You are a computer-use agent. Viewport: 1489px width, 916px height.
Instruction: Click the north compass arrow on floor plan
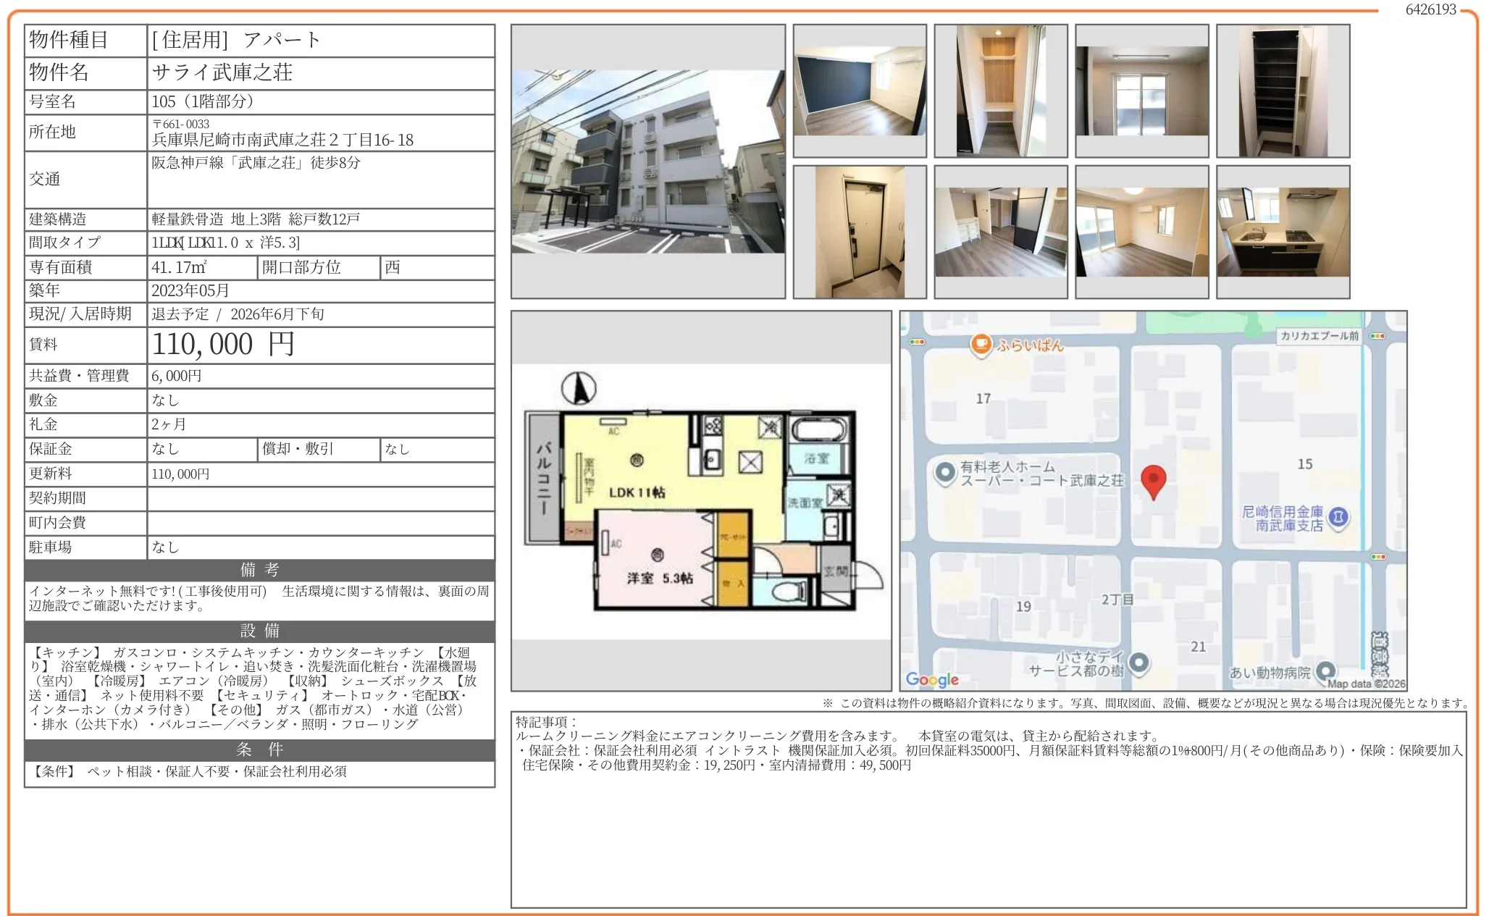point(579,389)
